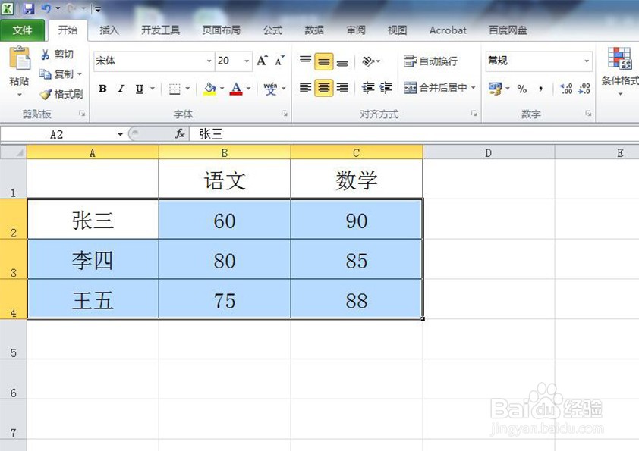Click Merge and Center (合并后居中) button
The image size is (639, 451).
[x=435, y=87]
